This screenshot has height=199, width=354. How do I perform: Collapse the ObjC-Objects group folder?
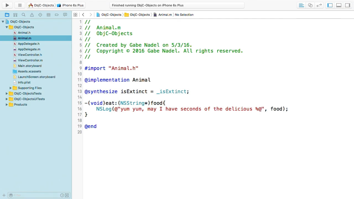[7, 27]
